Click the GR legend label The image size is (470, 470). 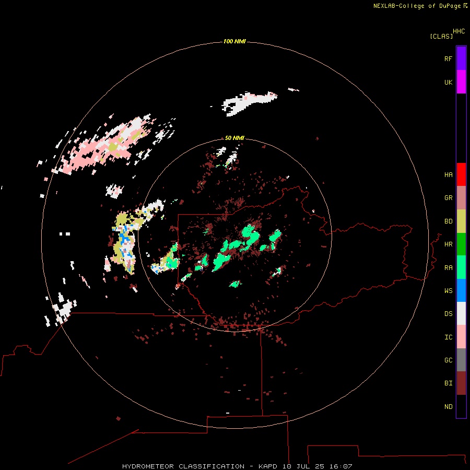448,198
